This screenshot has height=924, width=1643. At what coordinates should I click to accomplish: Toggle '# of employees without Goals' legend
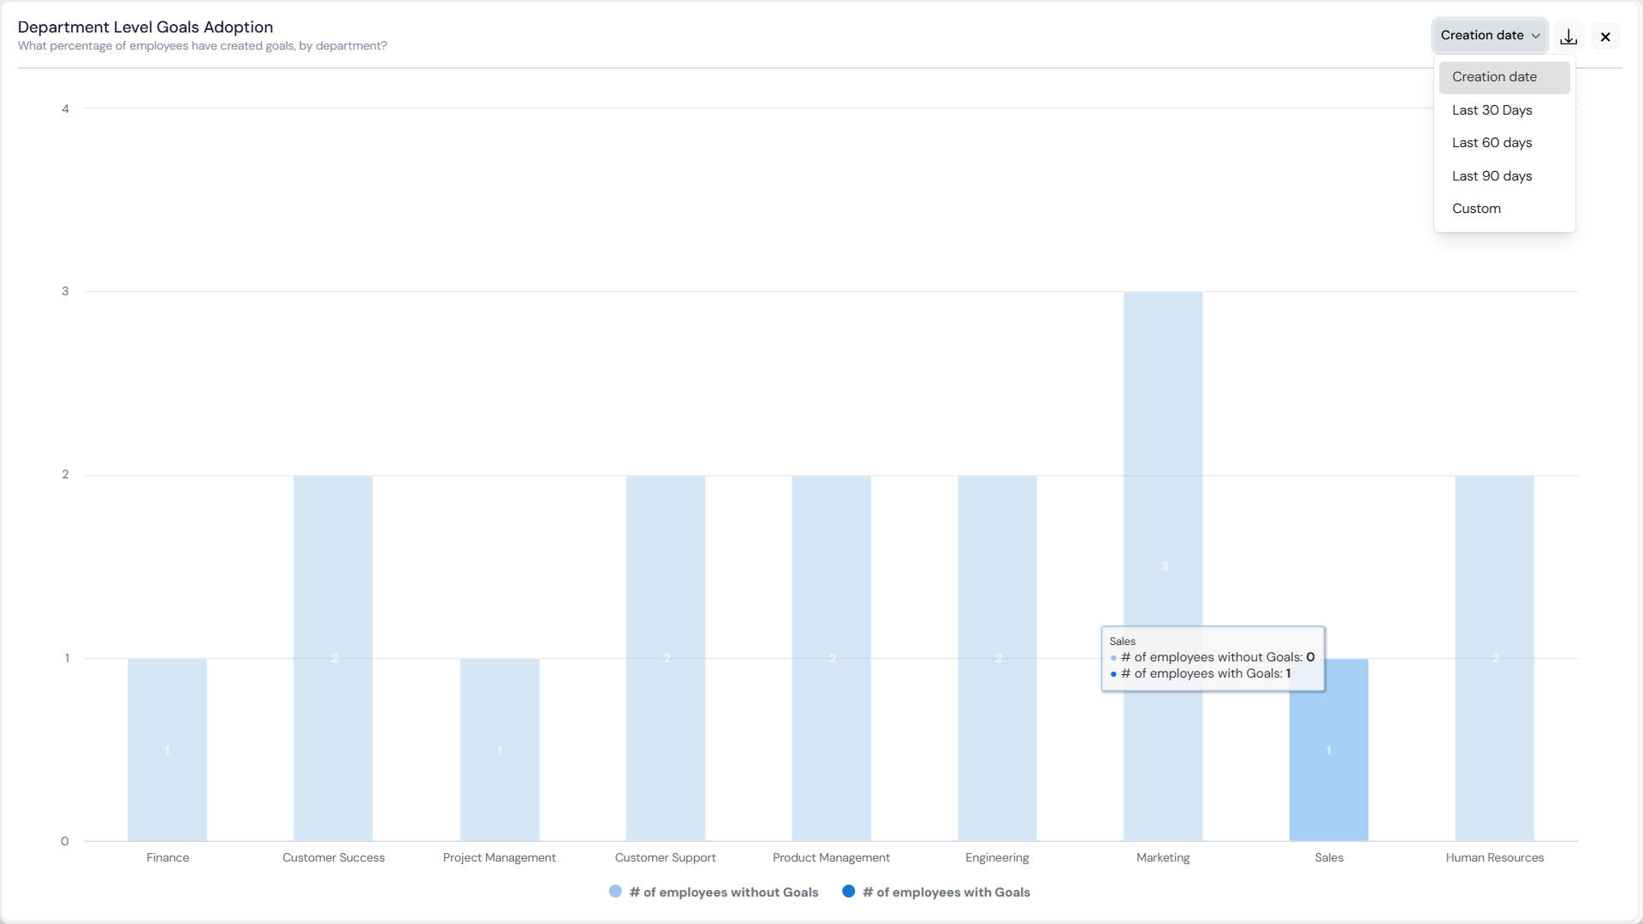pos(723,892)
